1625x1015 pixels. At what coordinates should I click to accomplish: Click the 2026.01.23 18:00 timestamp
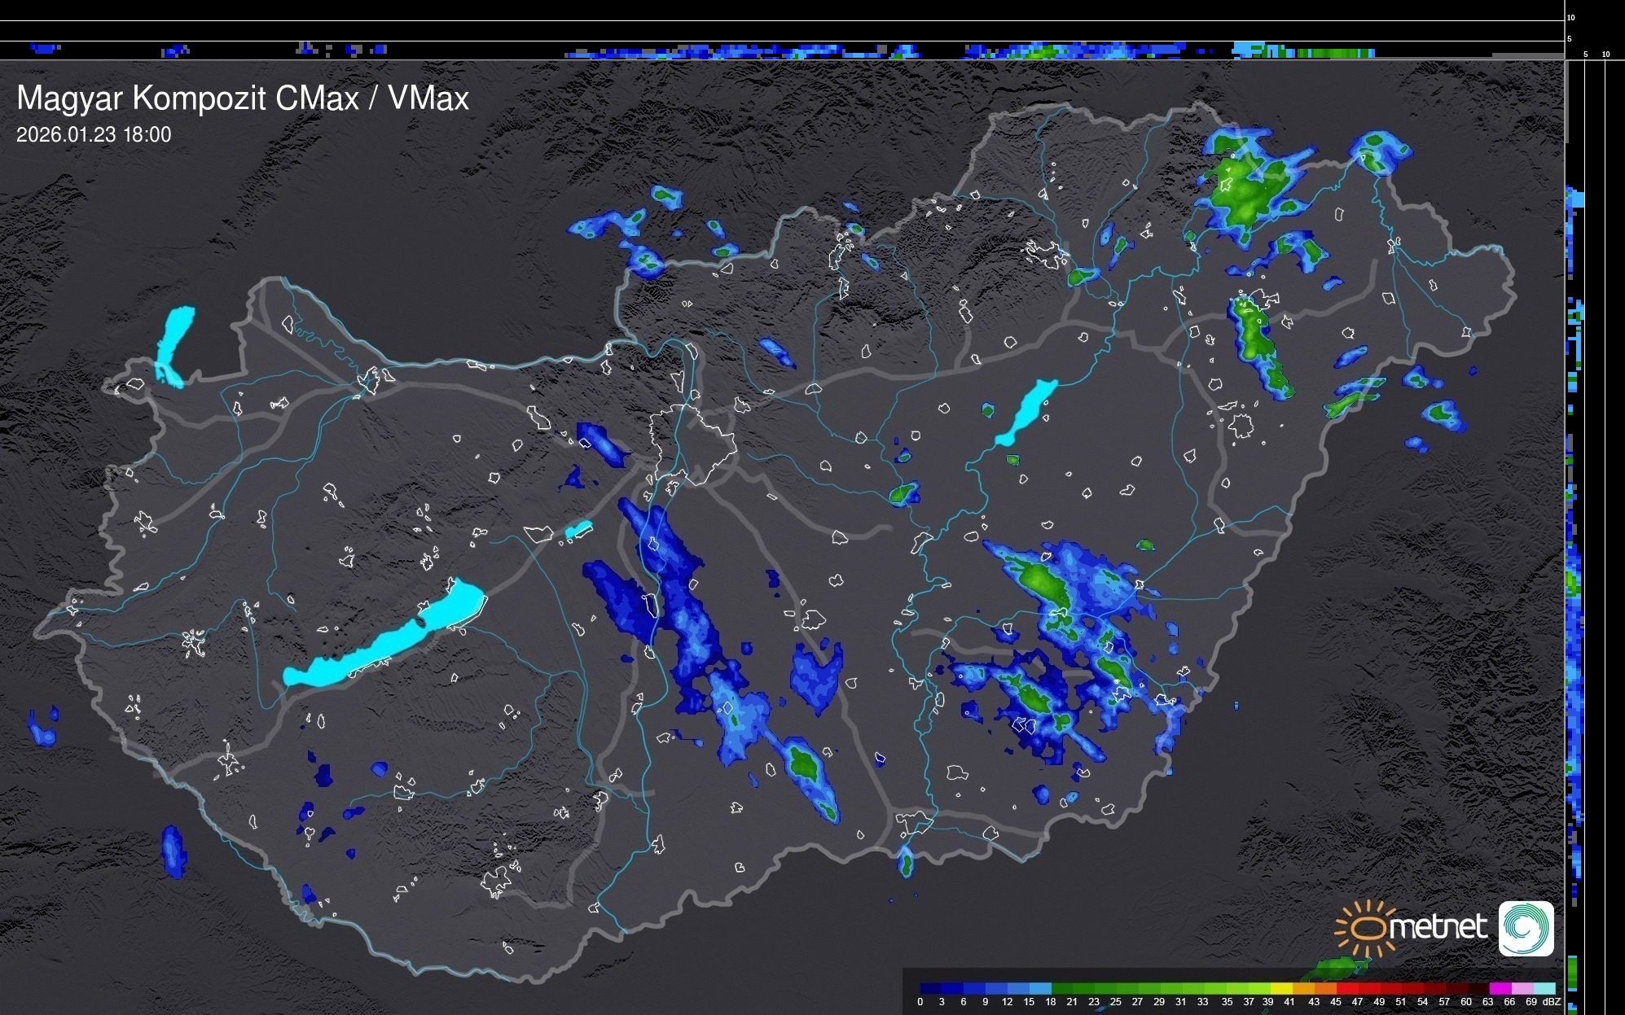(x=94, y=135)
